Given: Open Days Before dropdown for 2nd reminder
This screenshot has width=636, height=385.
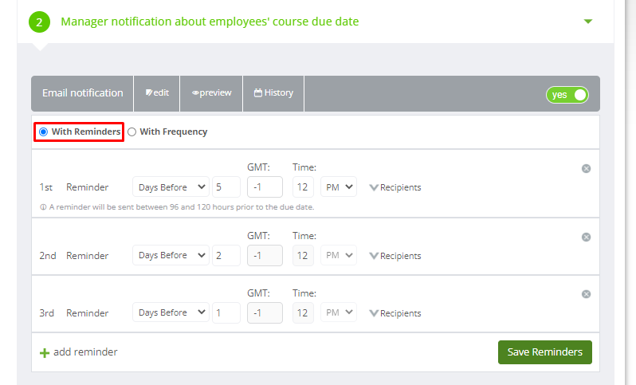Looking at the screenshot, I should 171,255.
